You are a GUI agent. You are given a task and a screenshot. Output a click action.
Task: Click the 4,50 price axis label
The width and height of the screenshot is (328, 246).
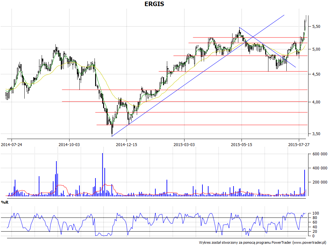(x=316, y=74)
